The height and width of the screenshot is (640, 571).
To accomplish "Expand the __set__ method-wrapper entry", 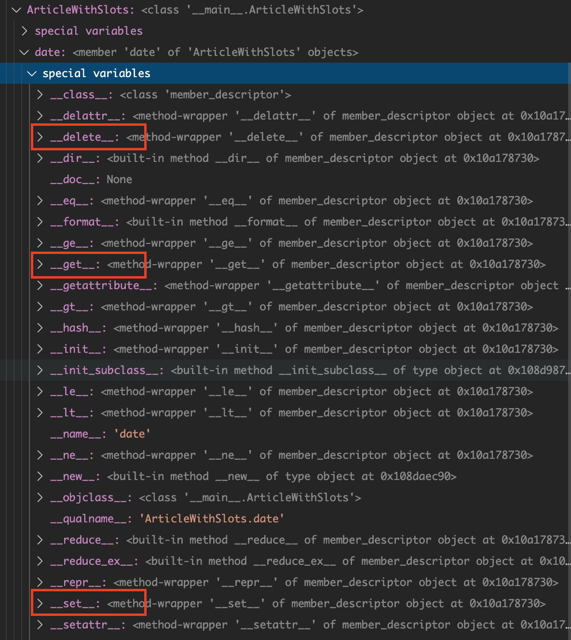I will click(x=40, y=603).
